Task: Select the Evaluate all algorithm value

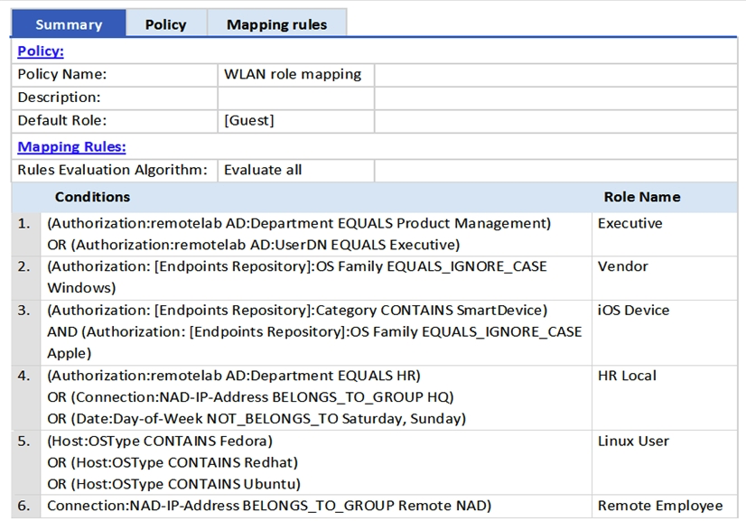Action: point(263,170)
